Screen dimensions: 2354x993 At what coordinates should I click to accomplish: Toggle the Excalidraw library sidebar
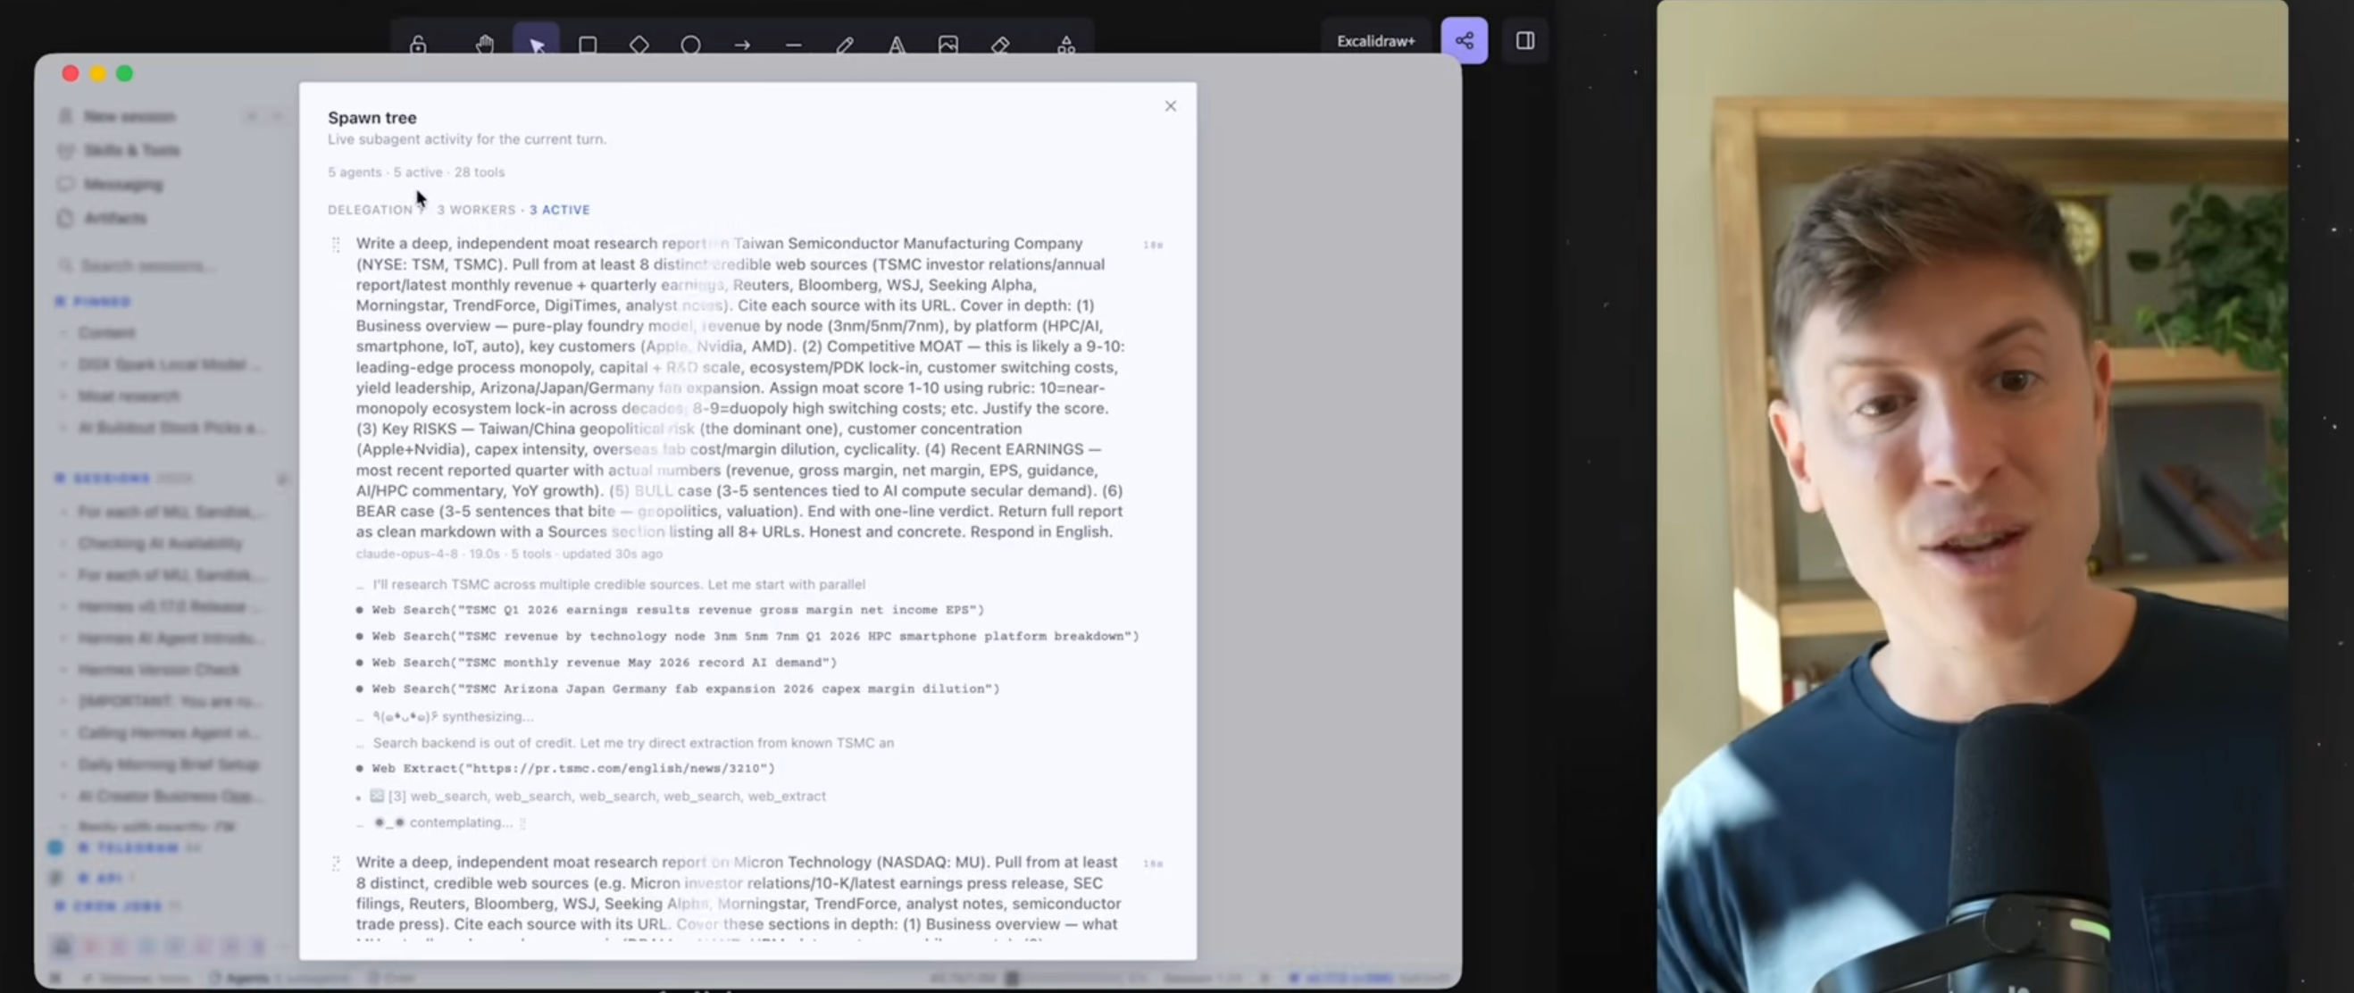[x=1525, y=41]
